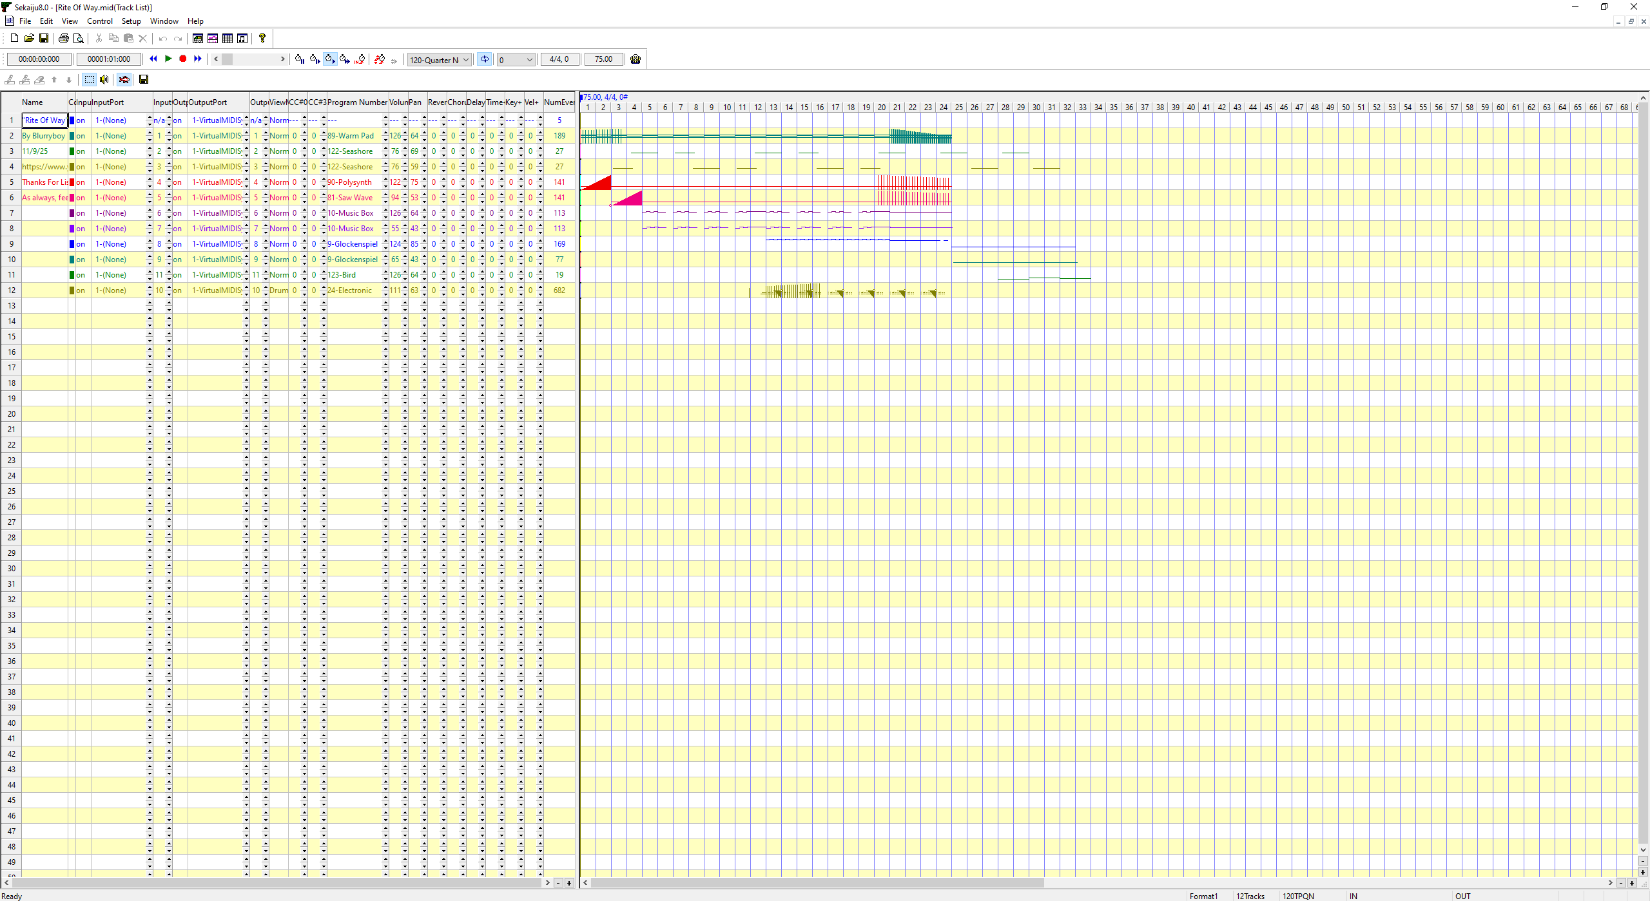Click the speaker audition tool icon
This screenshot has width=1650, height=901.
[104, 79]
